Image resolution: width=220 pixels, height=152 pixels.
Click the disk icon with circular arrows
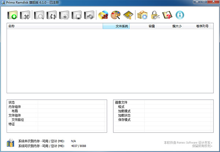[52, 15]
